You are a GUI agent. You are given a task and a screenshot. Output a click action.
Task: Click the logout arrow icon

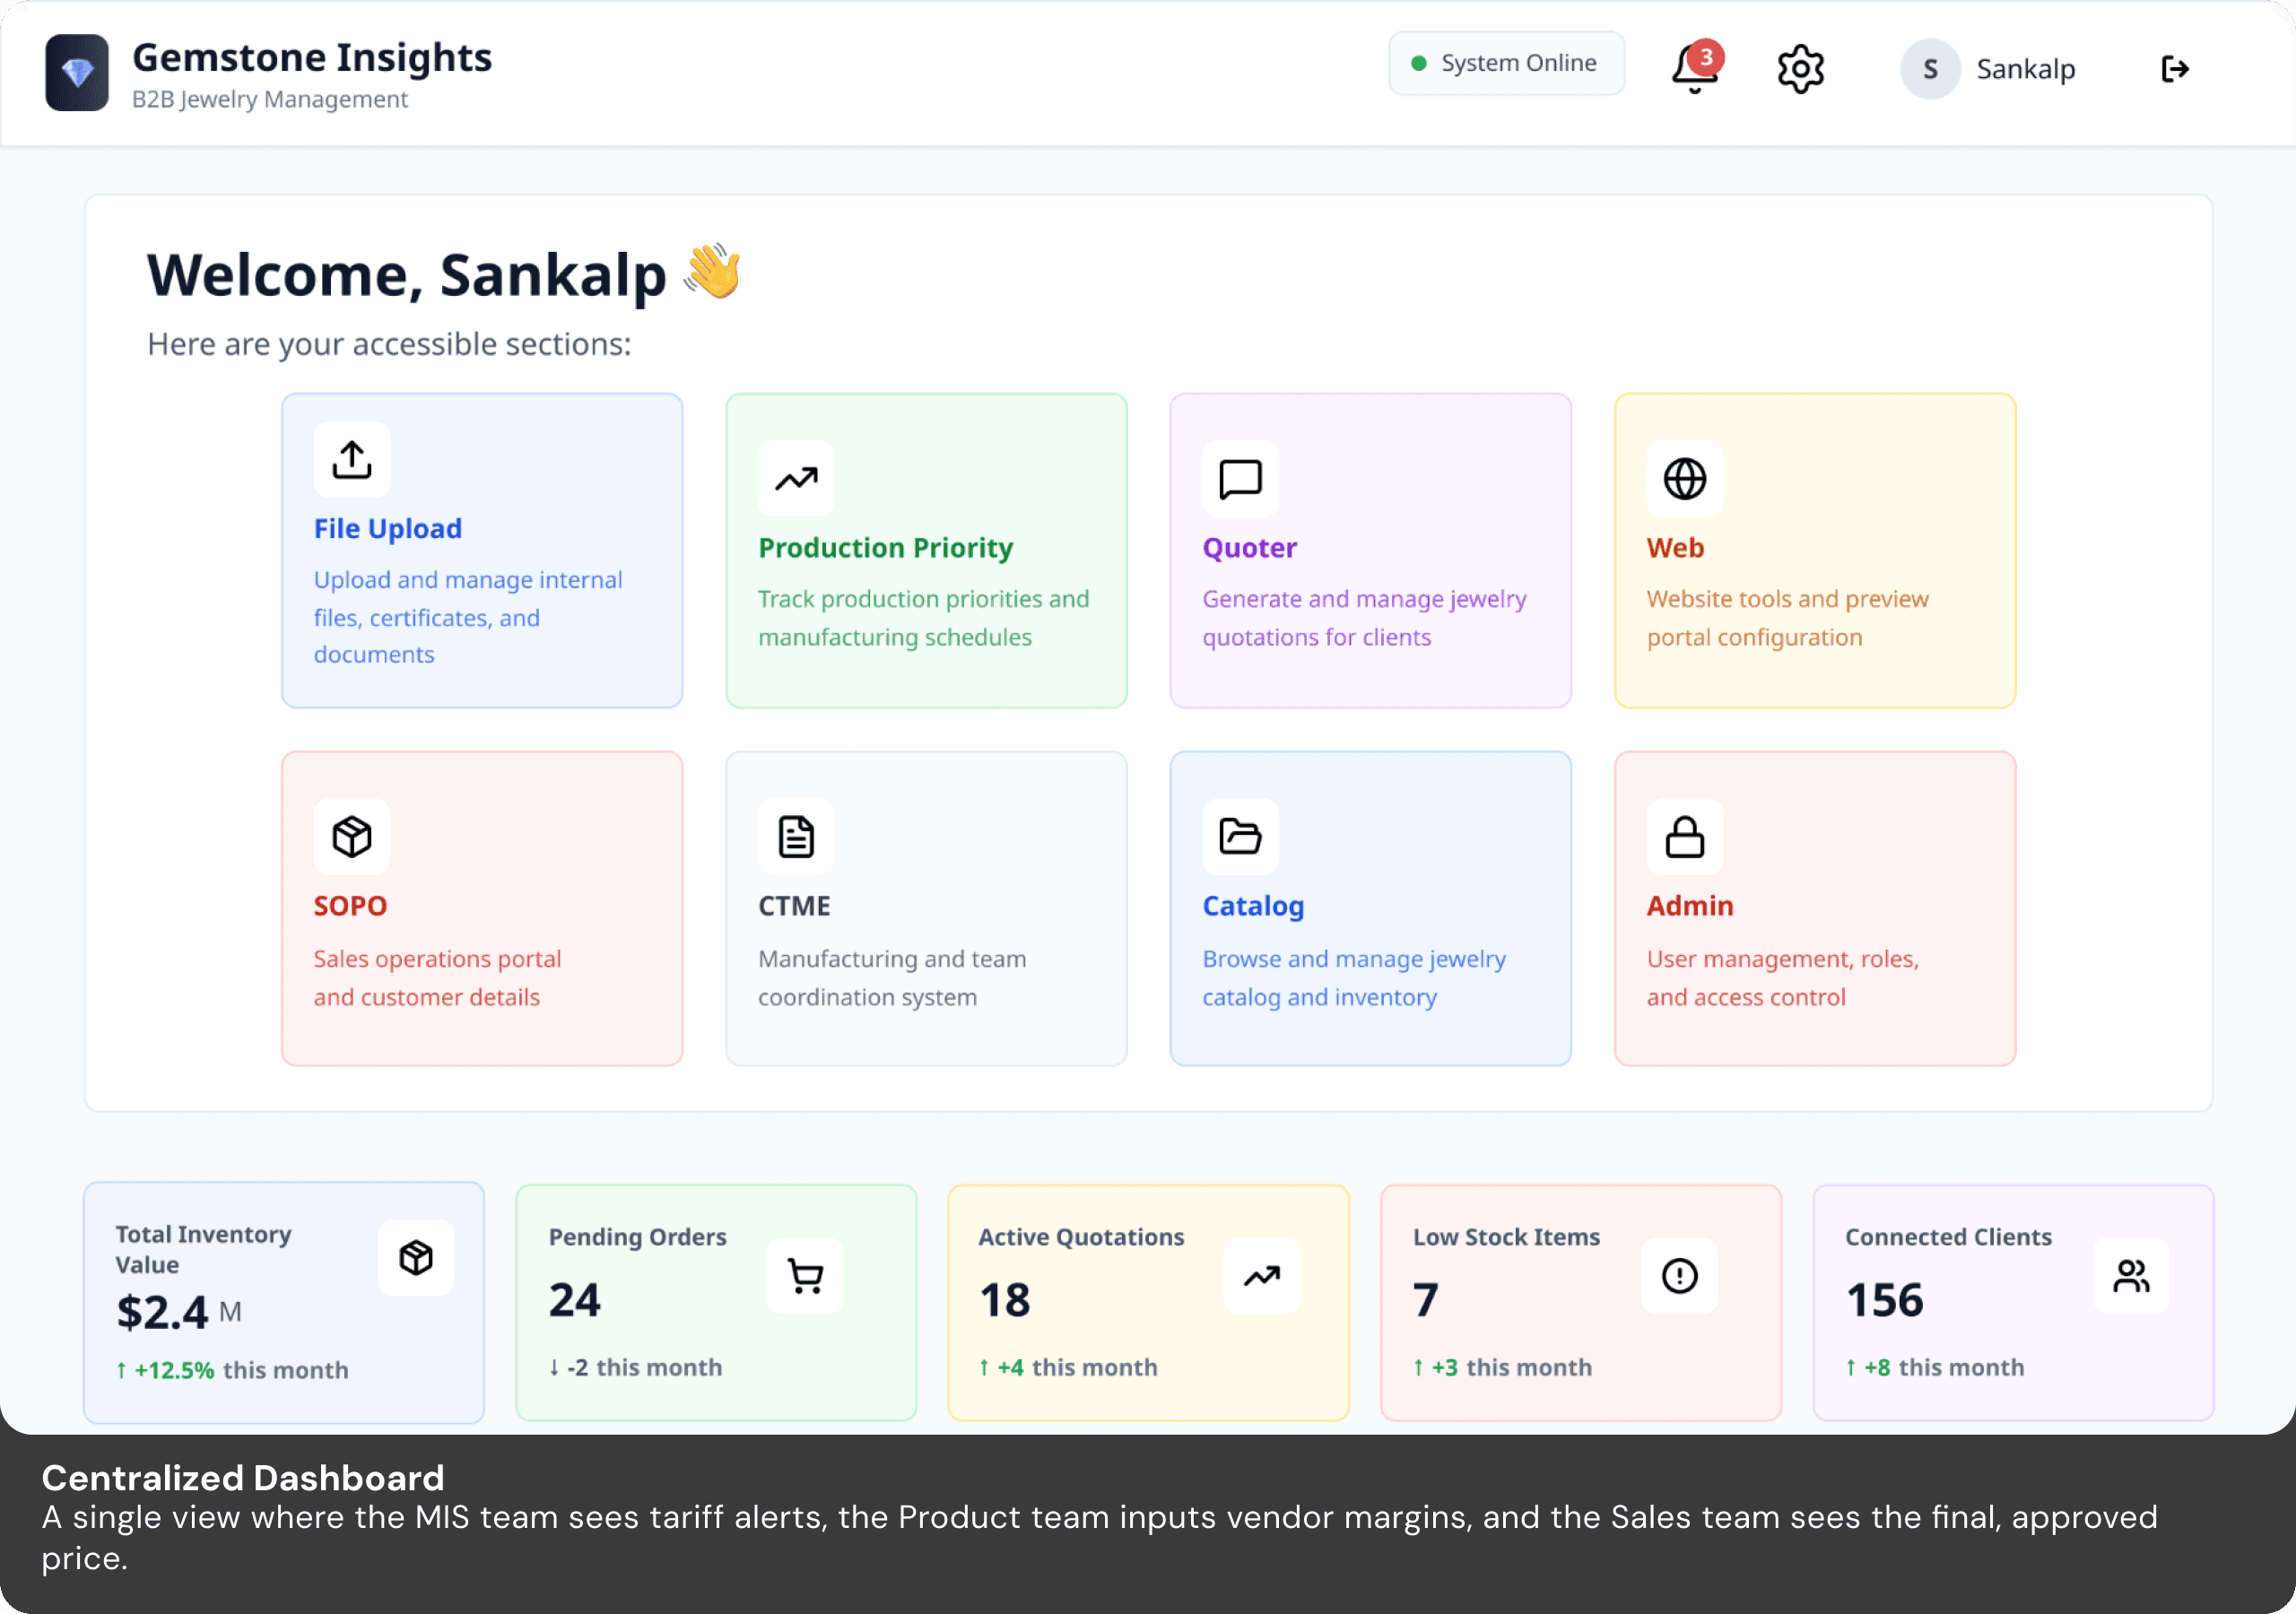pos(2174,69)
